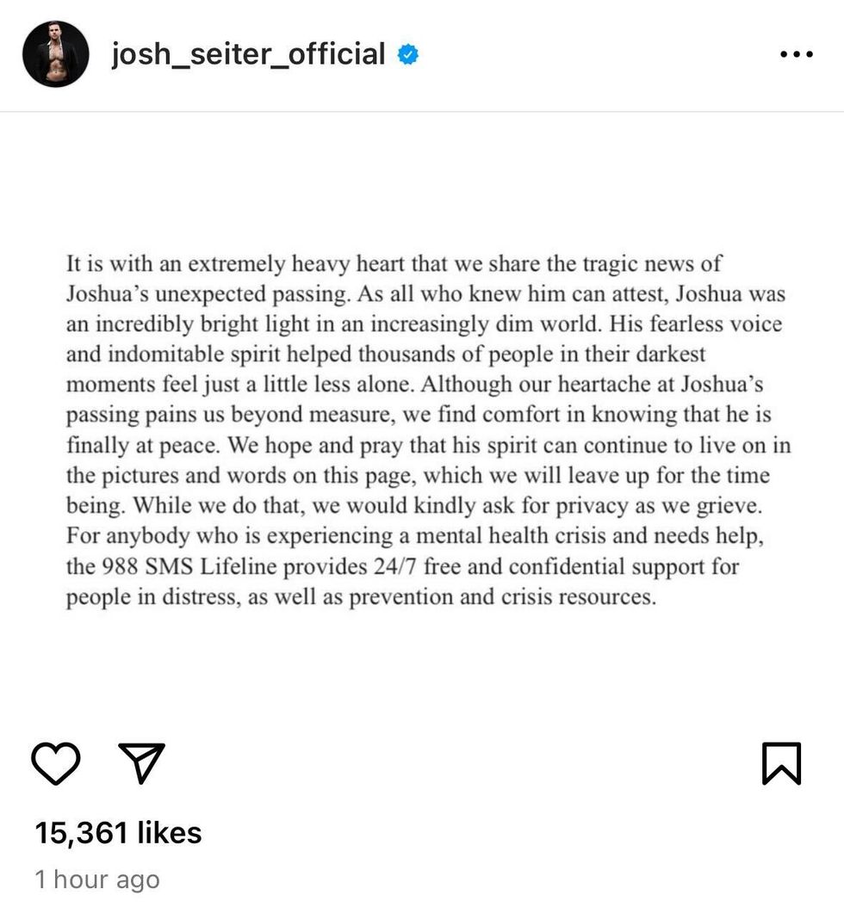Viewport: 844px width, 913px height.
Task: Click "Joshua's unexpected passing" in the statement
Action: coord(206,293)
